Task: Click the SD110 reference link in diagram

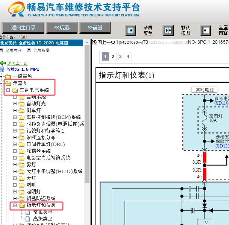Action: [x=221, y=103]
